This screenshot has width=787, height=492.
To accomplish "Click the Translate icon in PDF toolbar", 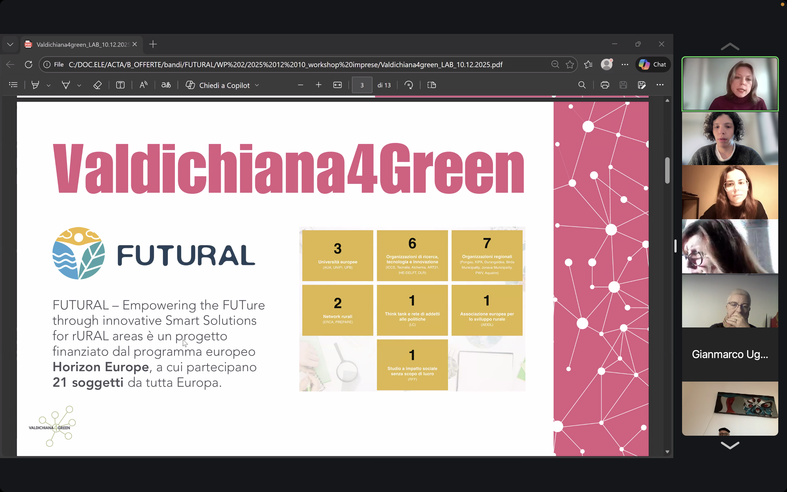I will click(x=166, y=85).
